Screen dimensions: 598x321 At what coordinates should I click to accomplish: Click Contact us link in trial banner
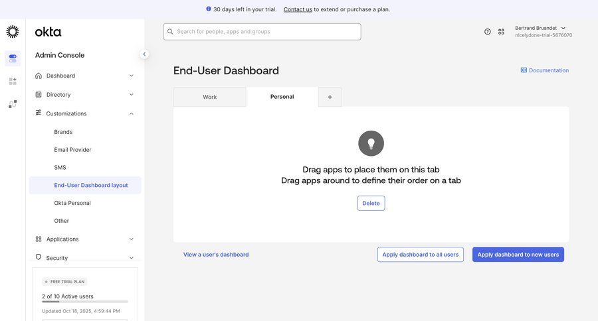point(298,9)
